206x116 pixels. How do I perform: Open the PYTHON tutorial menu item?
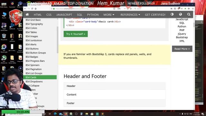click(93, 15)
